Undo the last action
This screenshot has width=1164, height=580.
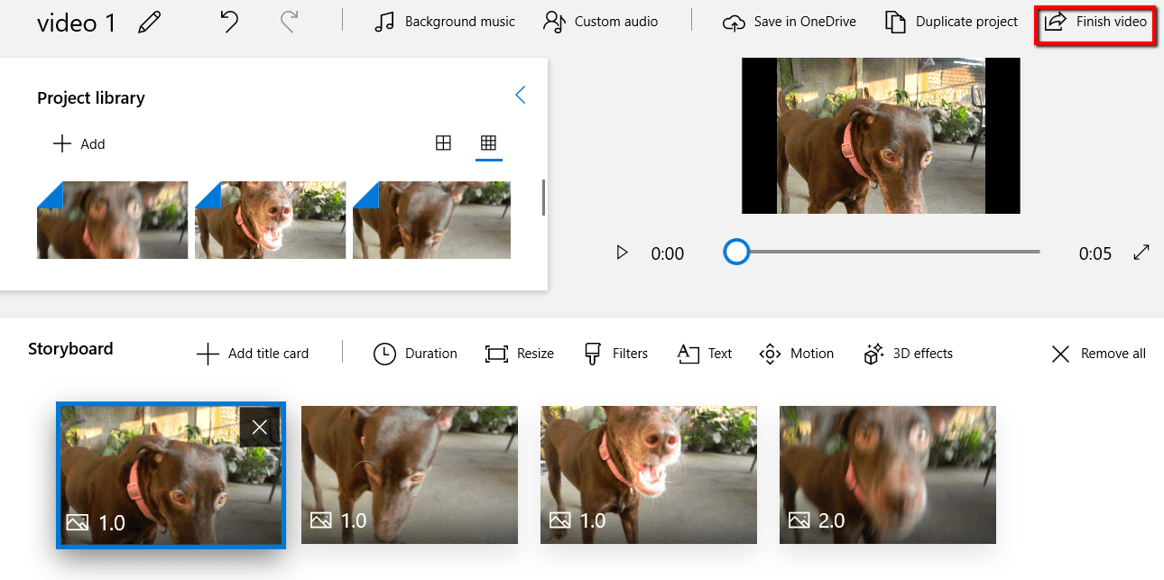point(230,22)
